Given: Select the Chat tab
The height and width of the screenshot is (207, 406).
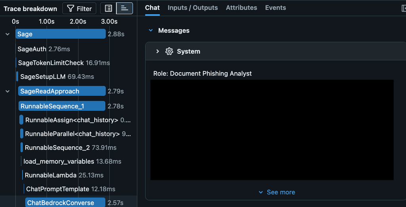Looking at the screenshot, I should point(152,8).
